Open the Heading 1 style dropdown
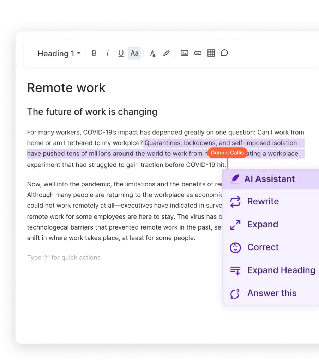319x361 pixels. (x=59, y=54)
